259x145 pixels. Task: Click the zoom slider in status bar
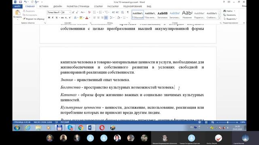(227, 122)
